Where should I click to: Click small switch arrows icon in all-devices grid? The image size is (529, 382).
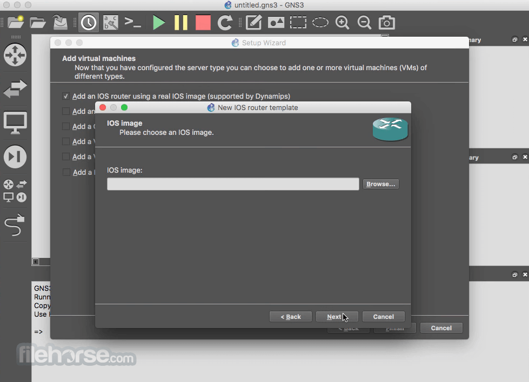pyautogui.click(x=22, y=184)
